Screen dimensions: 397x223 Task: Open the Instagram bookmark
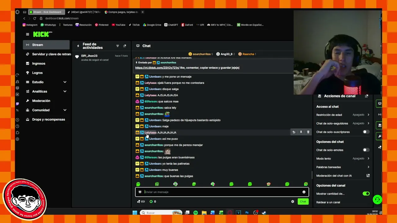(x=30, y=25)
